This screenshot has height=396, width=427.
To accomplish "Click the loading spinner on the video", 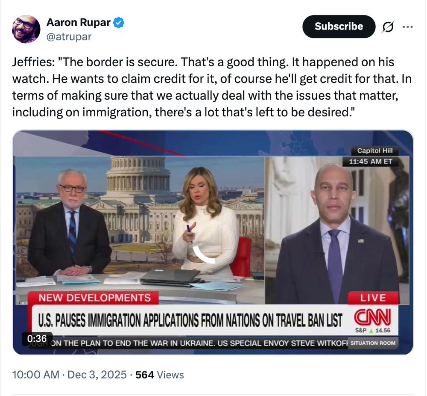I will 204,245.
